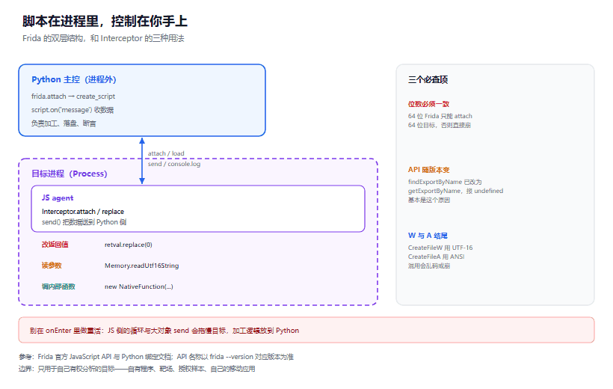The width and height of the screenshot is (613, 389).
Task: Click the red onEnter warning banner text
Action: [164, 331]
